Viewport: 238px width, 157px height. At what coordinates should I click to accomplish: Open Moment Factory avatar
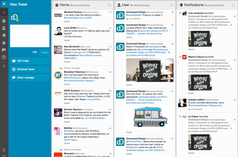click(58, 15)
